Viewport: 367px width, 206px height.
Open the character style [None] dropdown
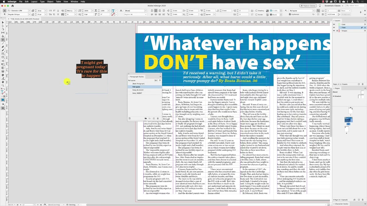click(145, 11)
